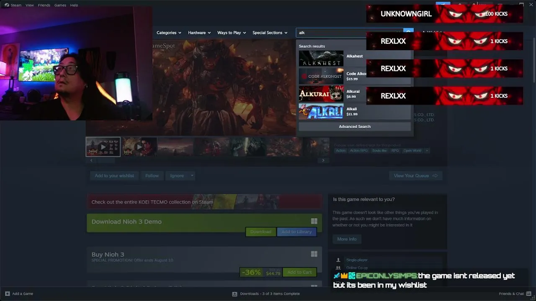Image resolution: width=536 pixels, height=301 pixels.
Task: Open the Friends menu
Action: click(x=44, y=5)
